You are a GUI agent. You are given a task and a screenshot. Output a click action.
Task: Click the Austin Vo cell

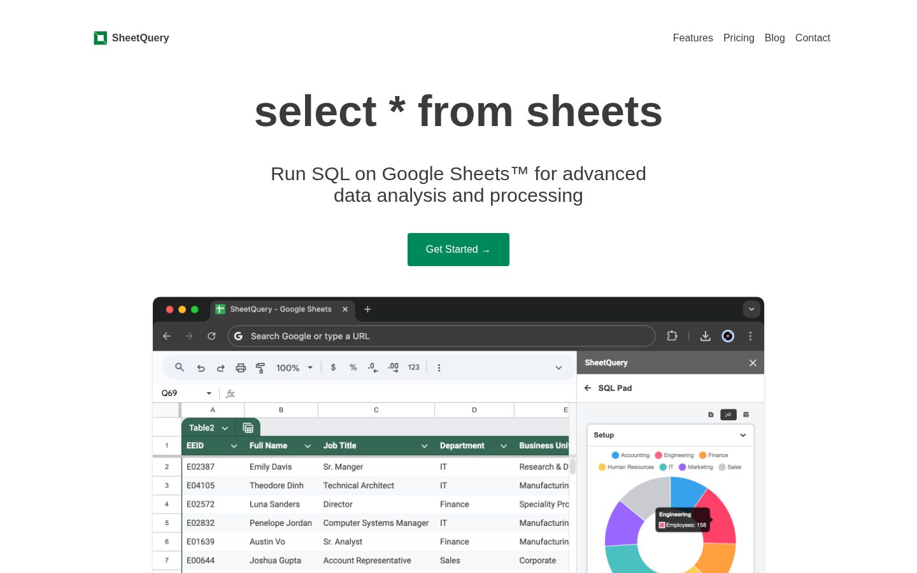281,542
